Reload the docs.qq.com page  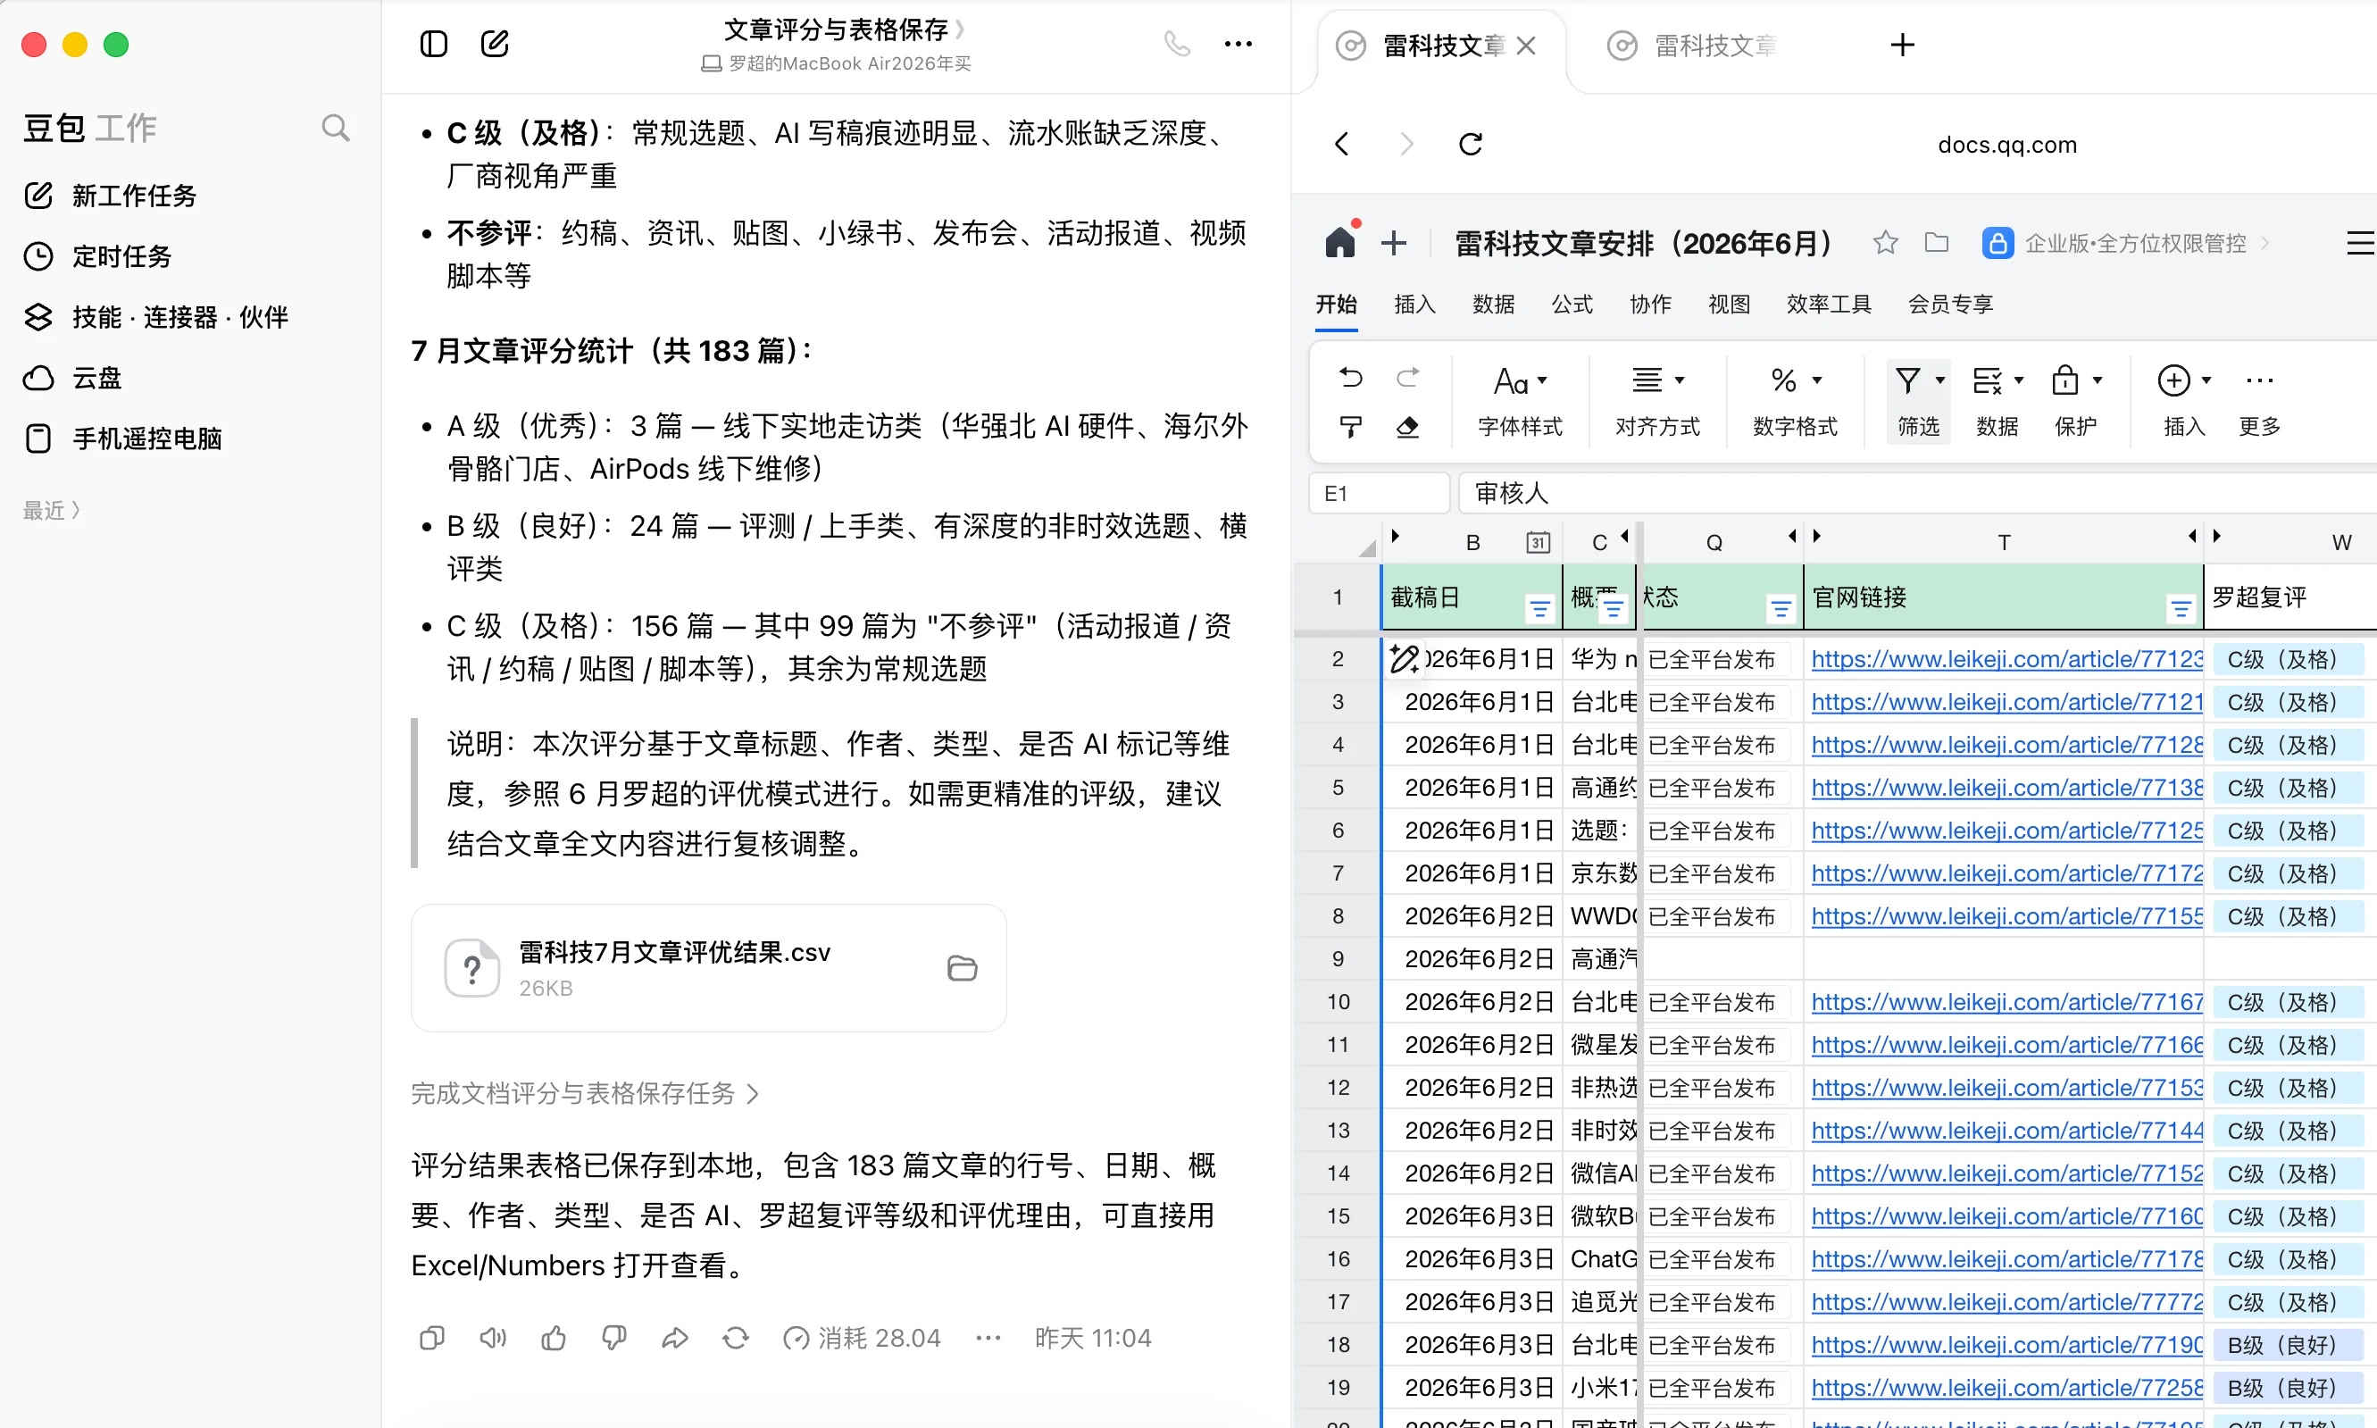(1470, 145)
